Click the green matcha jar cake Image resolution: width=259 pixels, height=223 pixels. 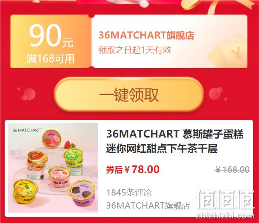tap(74, 157)
